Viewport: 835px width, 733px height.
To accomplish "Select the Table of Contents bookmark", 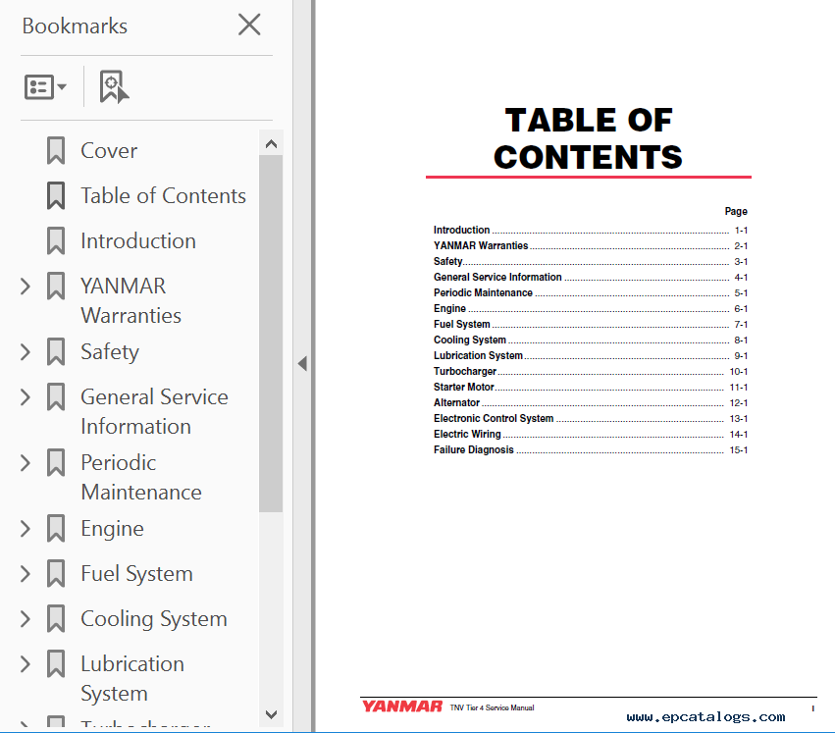I will (x=163, y=196).
